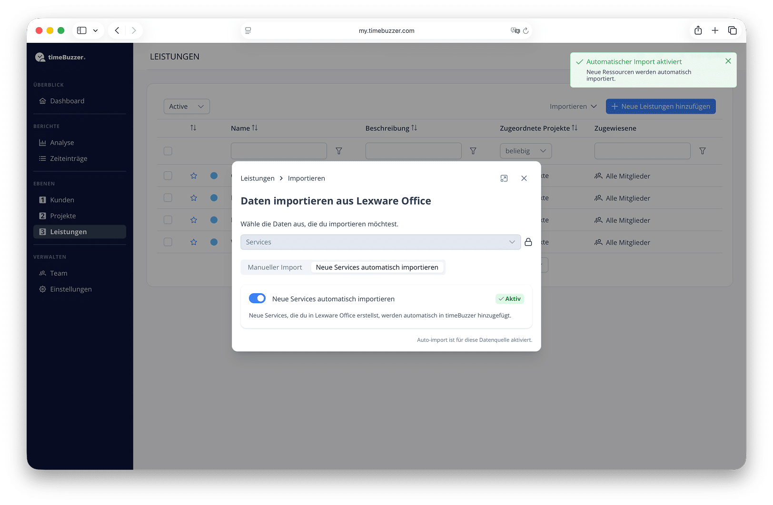Screen dimensions: 773x505
Task: Open the Importieren dropdown above the table
Action: point(573,107)
